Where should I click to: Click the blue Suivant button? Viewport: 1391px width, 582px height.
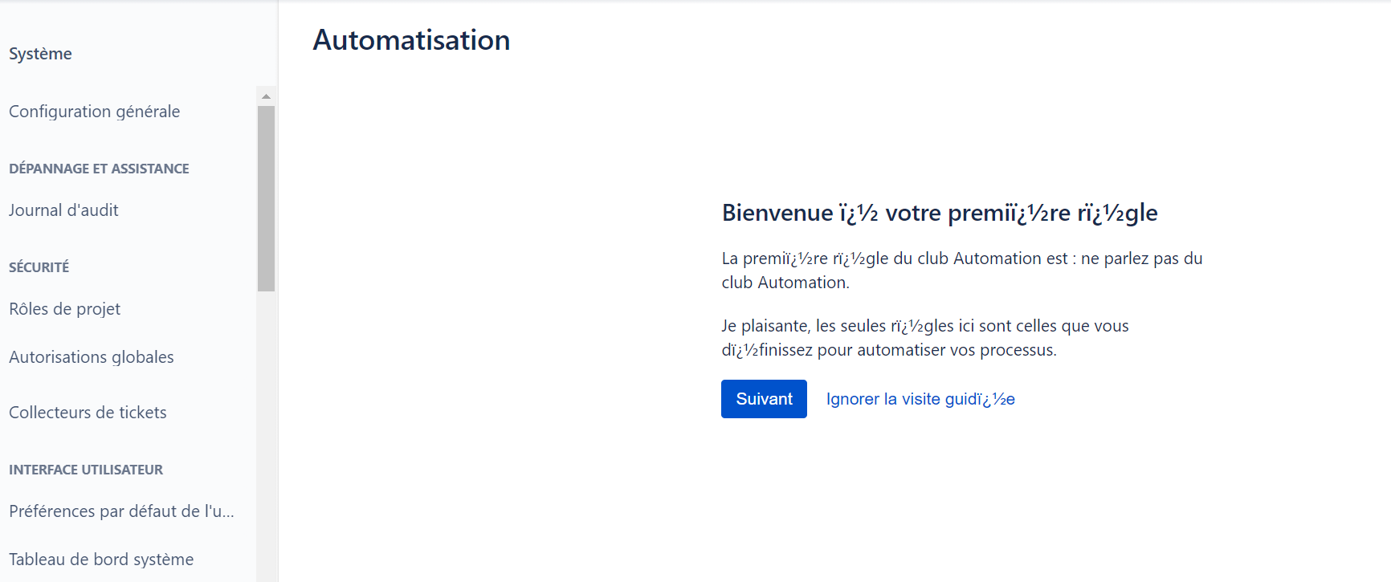tap(764, 399)
